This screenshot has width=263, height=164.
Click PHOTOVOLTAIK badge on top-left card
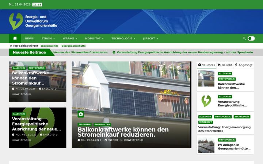point(37,68)
